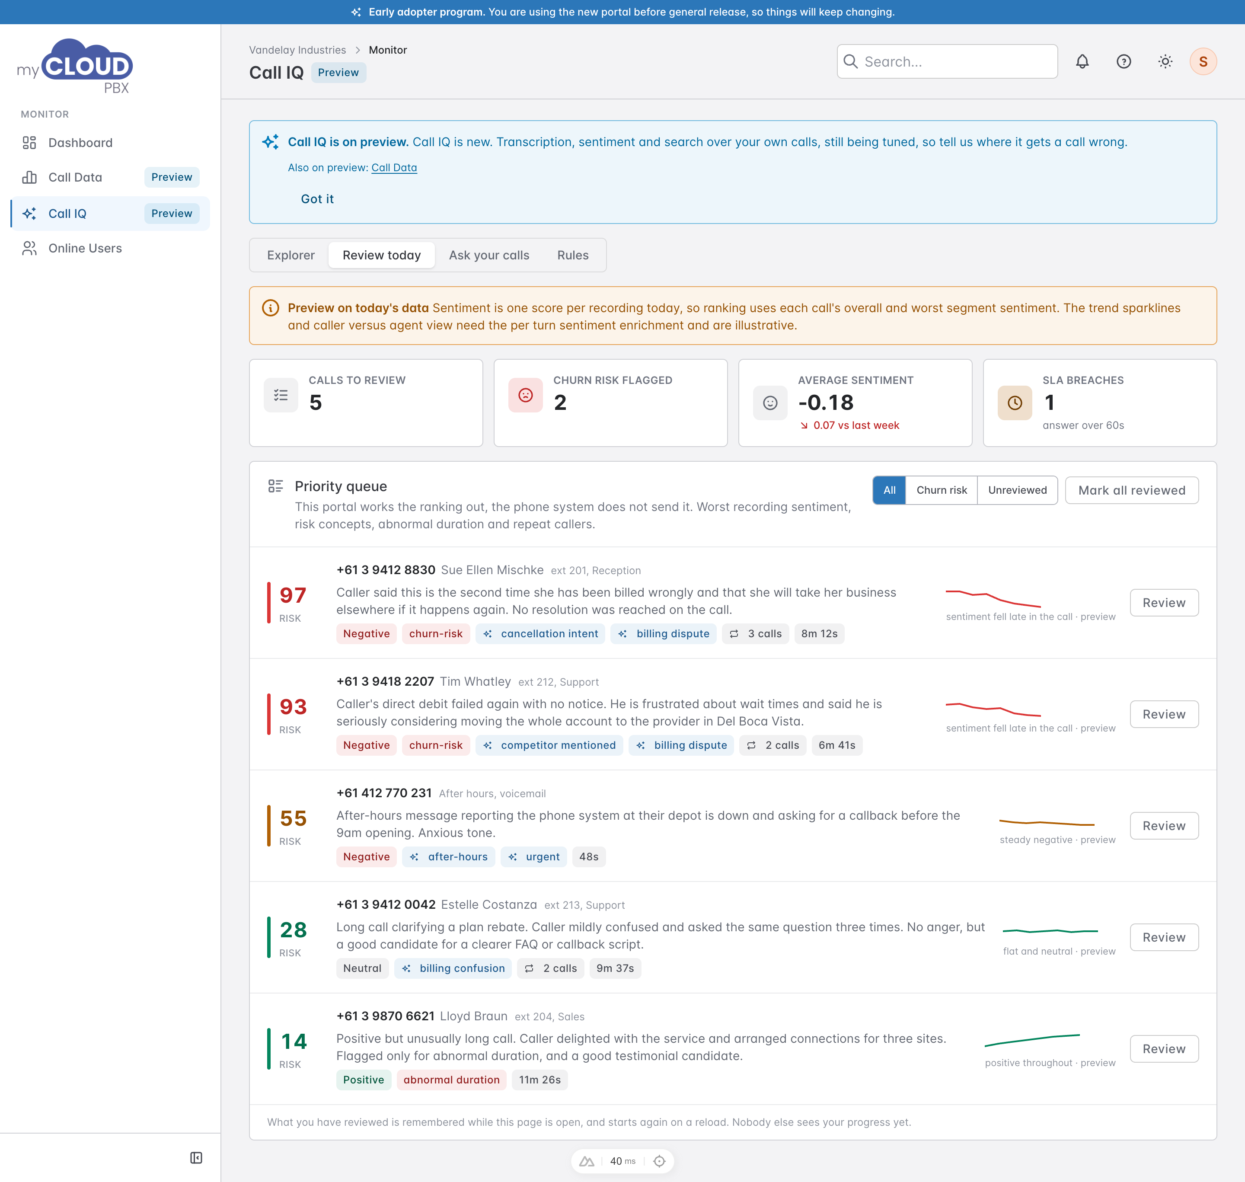Click the repeat icon in the 3 calls tag
The image size is (1245, 1182).
pos(734,634)
